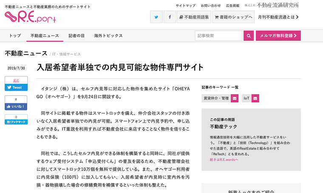Image resolution: width=323 pixels, height=193 pixels.
Task: Select the トップ navigation tab
Action: point(15,36)
